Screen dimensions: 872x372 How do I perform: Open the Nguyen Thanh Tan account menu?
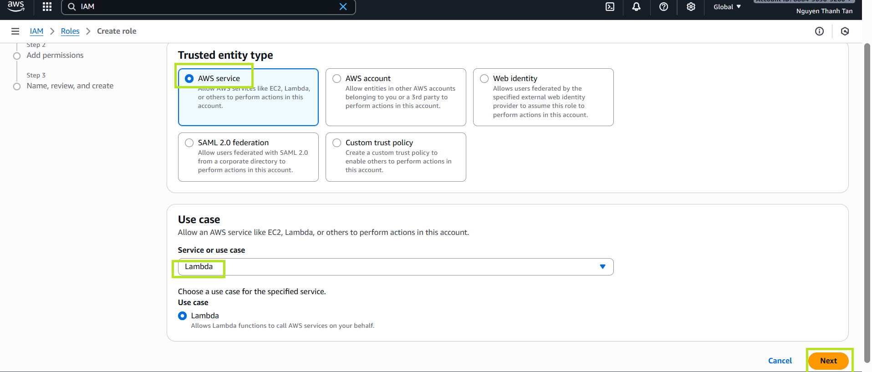(x=824, y=11)
